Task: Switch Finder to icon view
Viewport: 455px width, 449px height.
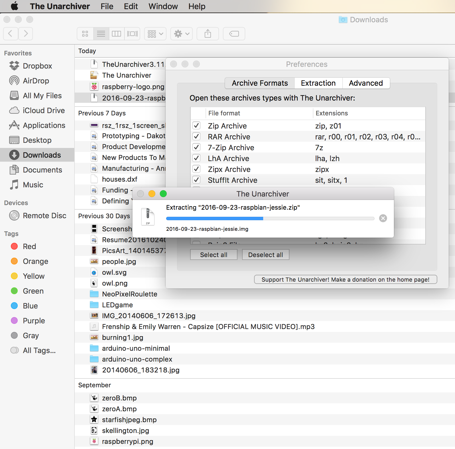Action: click(85, 34)
